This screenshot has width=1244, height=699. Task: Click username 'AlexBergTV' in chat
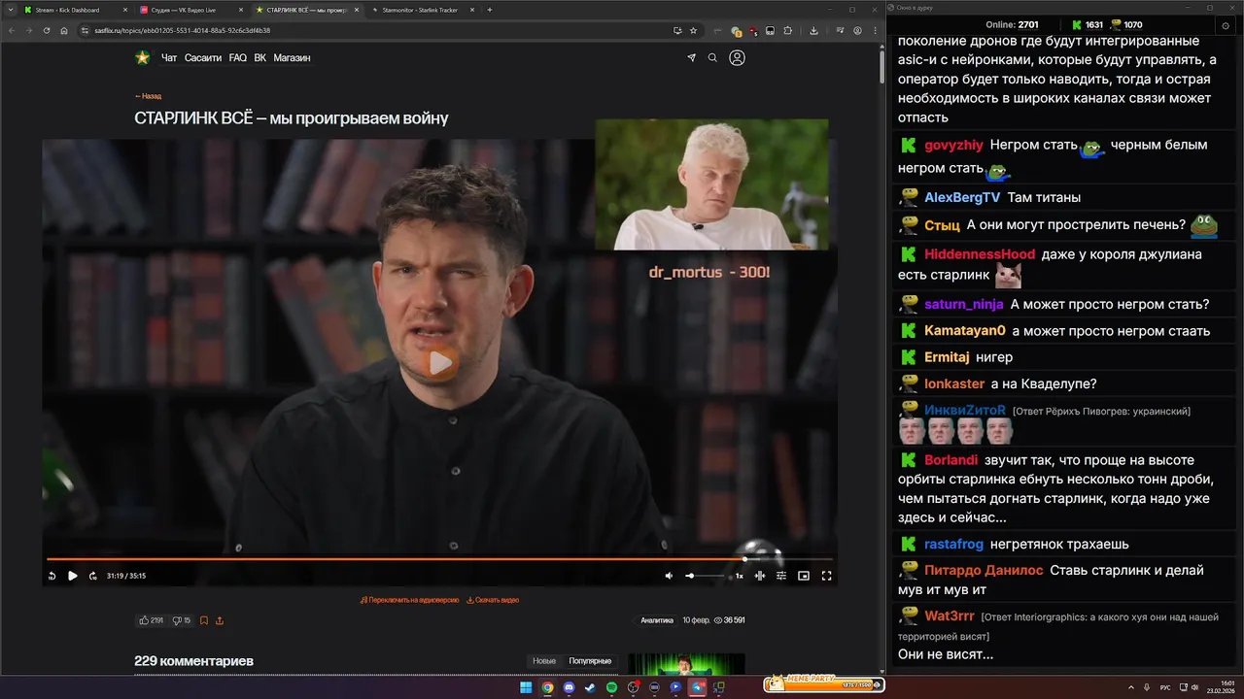962,197
